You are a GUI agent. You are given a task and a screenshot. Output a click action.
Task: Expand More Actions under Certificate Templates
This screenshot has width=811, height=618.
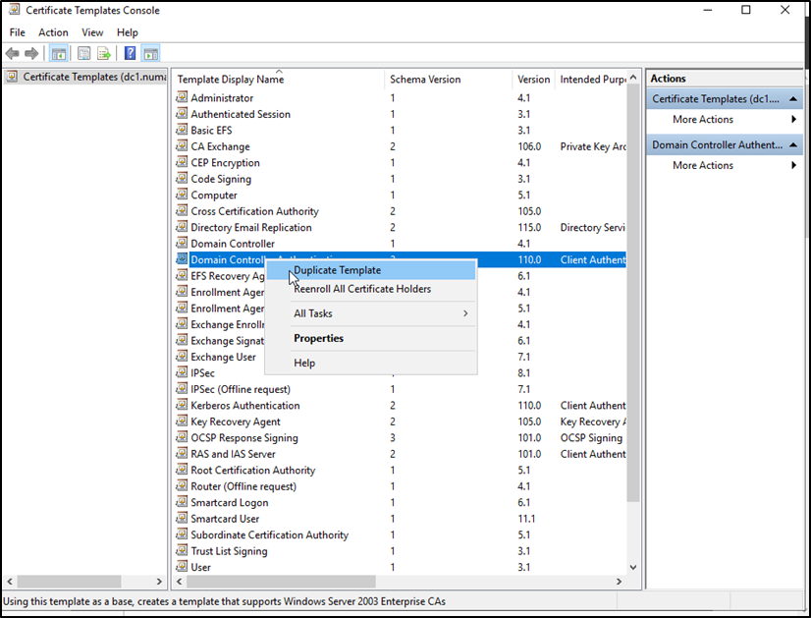(703, 120)
